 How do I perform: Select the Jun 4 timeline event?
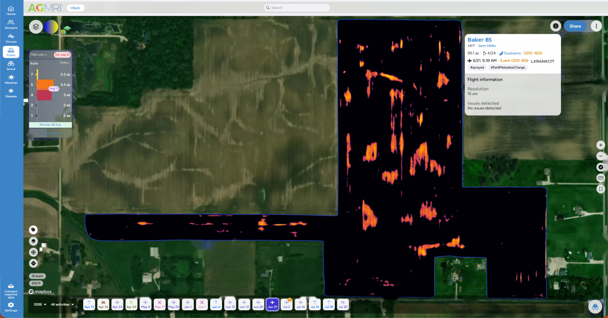click(216, 304)
